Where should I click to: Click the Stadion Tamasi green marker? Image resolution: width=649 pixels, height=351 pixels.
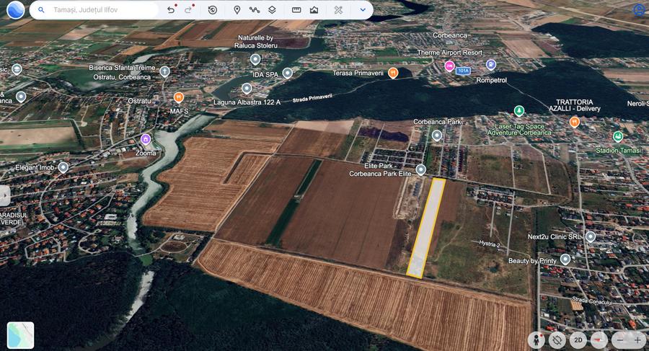(x=618, y=136)
